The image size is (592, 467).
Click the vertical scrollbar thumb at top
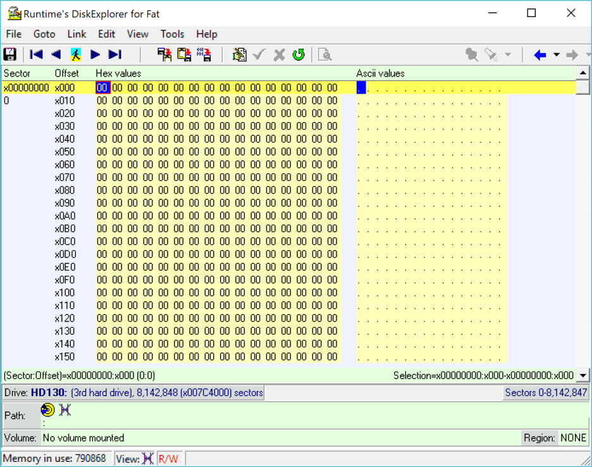583,87
